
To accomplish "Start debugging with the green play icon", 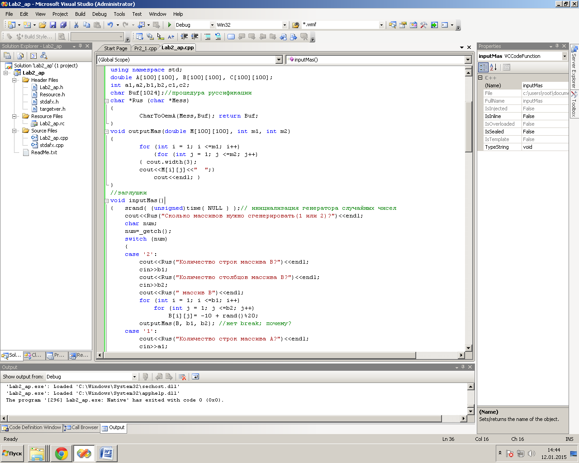I will (170, 25).
